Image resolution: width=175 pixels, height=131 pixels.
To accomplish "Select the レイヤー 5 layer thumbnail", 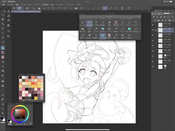I will coord(160,35).
